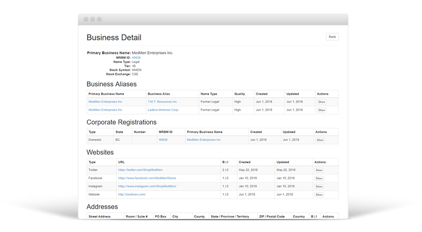422x232 pixels.
Task: Select the PO Box column header
Action: click(161, 216)
